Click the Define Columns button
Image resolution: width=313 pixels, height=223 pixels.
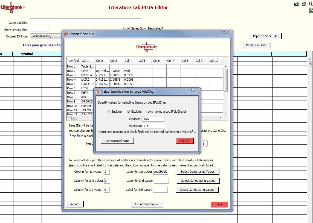(256, 45)
